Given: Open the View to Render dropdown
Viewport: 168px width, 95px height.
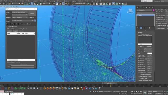Looking at the screenshot, I should click(23, 21).
